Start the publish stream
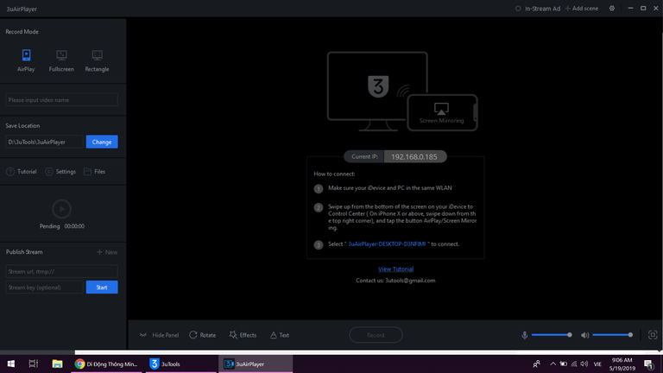The height and width of the screenshot is (373, 663). click(102, 288)
